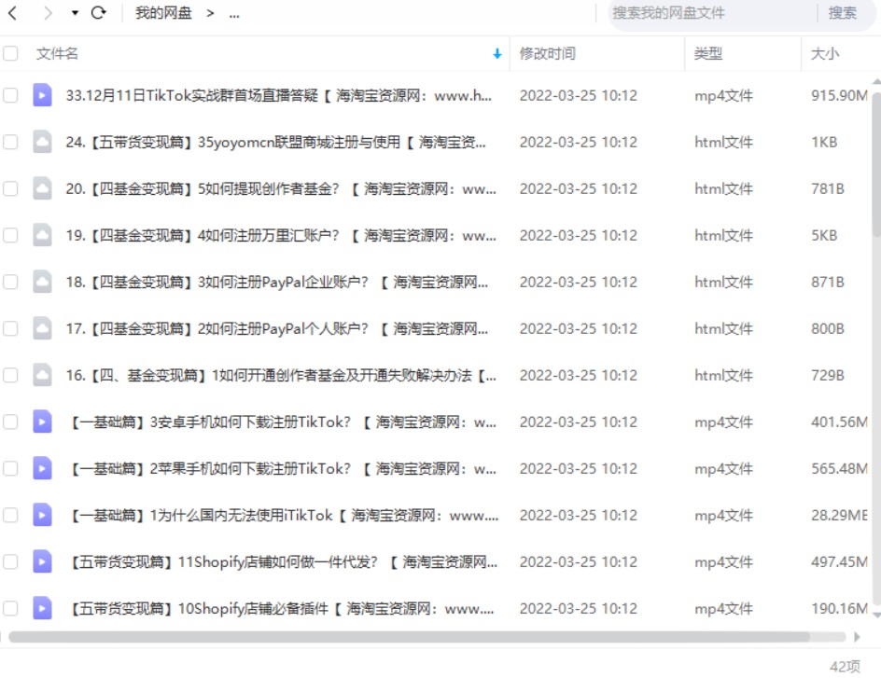
Task: Check the box for file 18 PayPal企业账户
Action: tap(10, 282)
